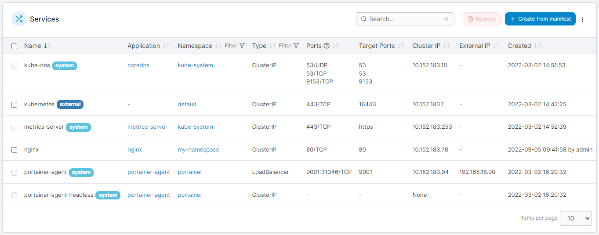The image size is (599, 235).
Task: Open the Items per page dropdown
Action: point(576,218)
